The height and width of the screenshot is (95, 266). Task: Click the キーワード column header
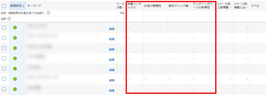pos(34,6)
